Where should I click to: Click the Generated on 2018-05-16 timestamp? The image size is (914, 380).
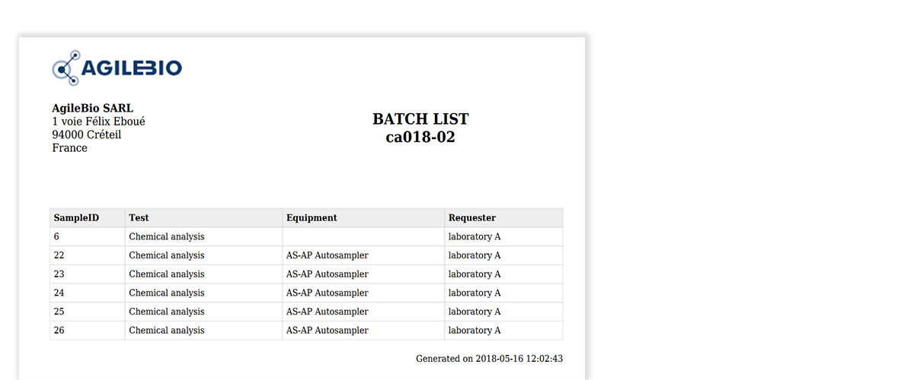490,358
